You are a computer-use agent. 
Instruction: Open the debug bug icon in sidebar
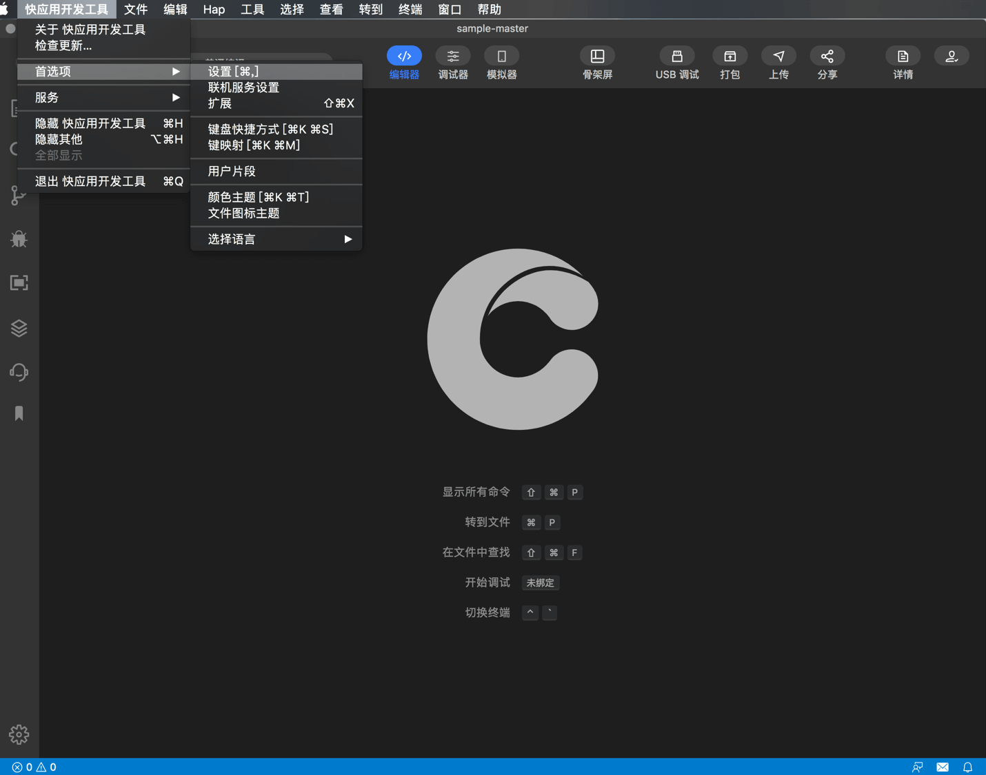click(19, 239)
